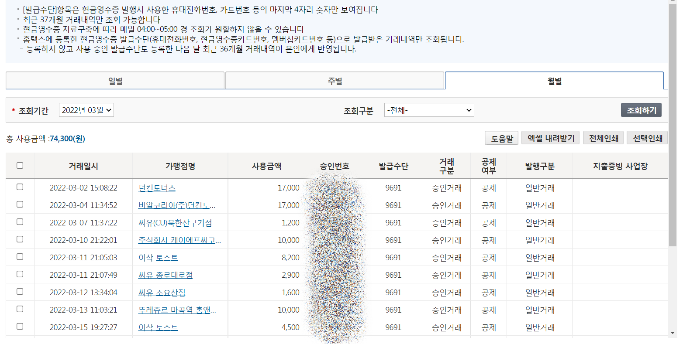Click the 발행구분 column header
This screenshot has width=683, height=344.
click(x=540, y=166)
